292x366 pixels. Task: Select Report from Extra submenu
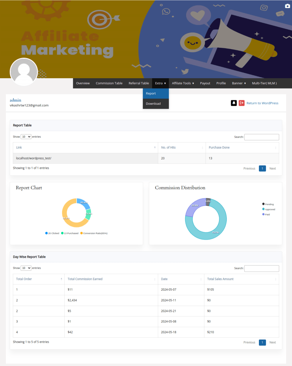[x=156, y=93]
